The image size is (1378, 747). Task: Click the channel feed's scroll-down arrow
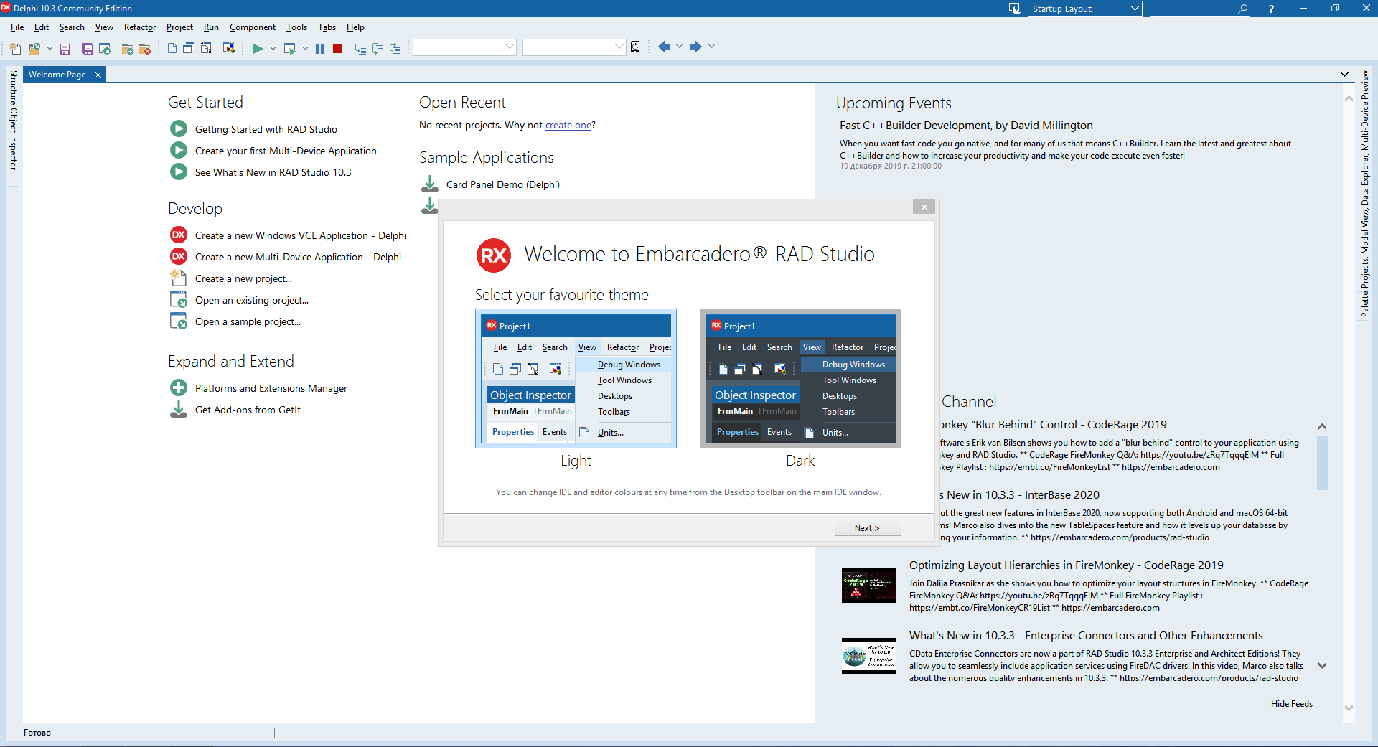[1322, 666]
